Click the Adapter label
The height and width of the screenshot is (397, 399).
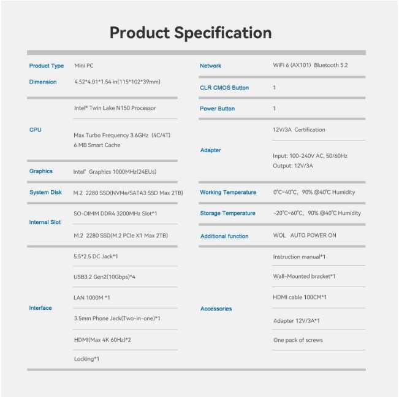(210, 150)
